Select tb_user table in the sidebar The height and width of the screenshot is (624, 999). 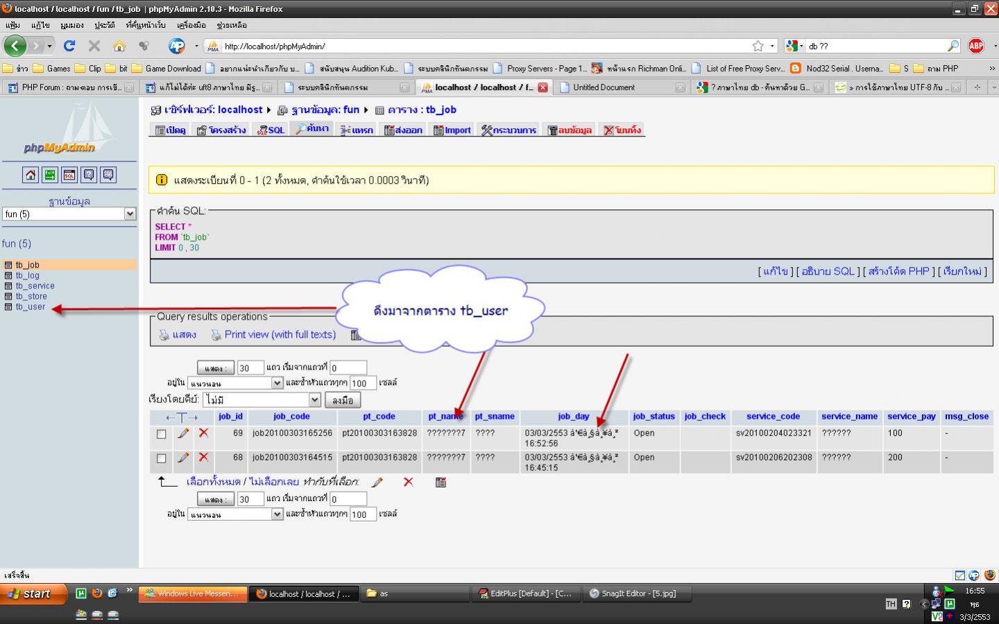(x=31, y=306)
